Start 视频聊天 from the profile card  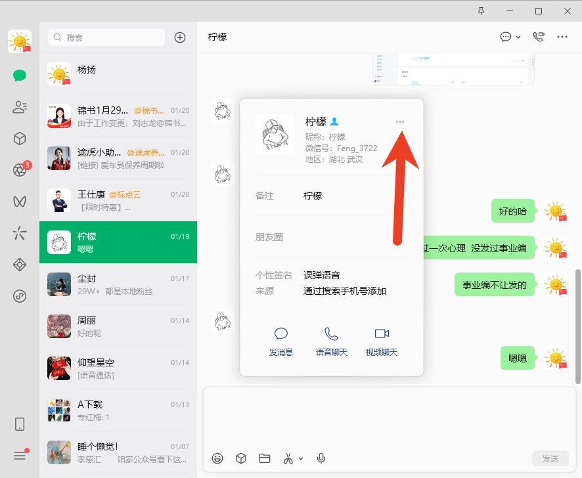click(382, 340)
